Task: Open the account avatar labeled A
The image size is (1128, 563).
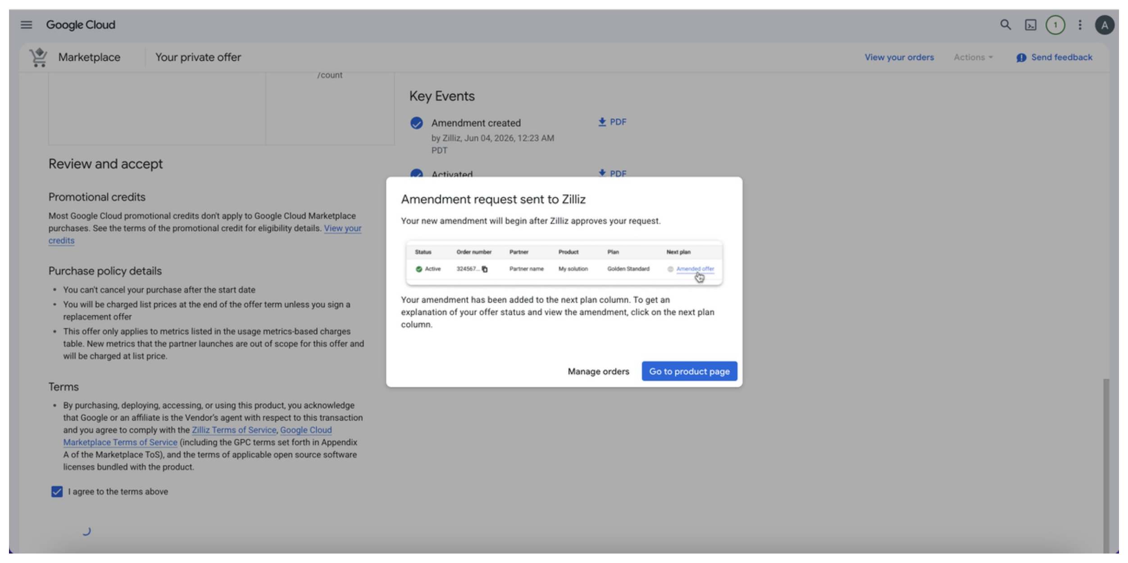Action: (x=1105, y=25)
